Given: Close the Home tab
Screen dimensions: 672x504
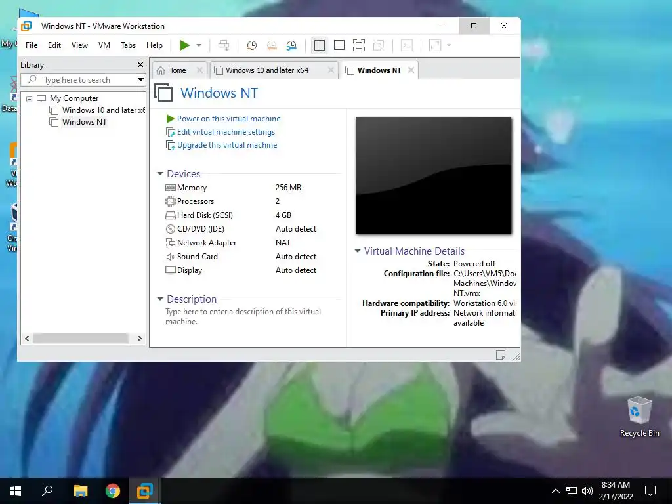Looking at the screenshot, I should [x=199, y=70].
